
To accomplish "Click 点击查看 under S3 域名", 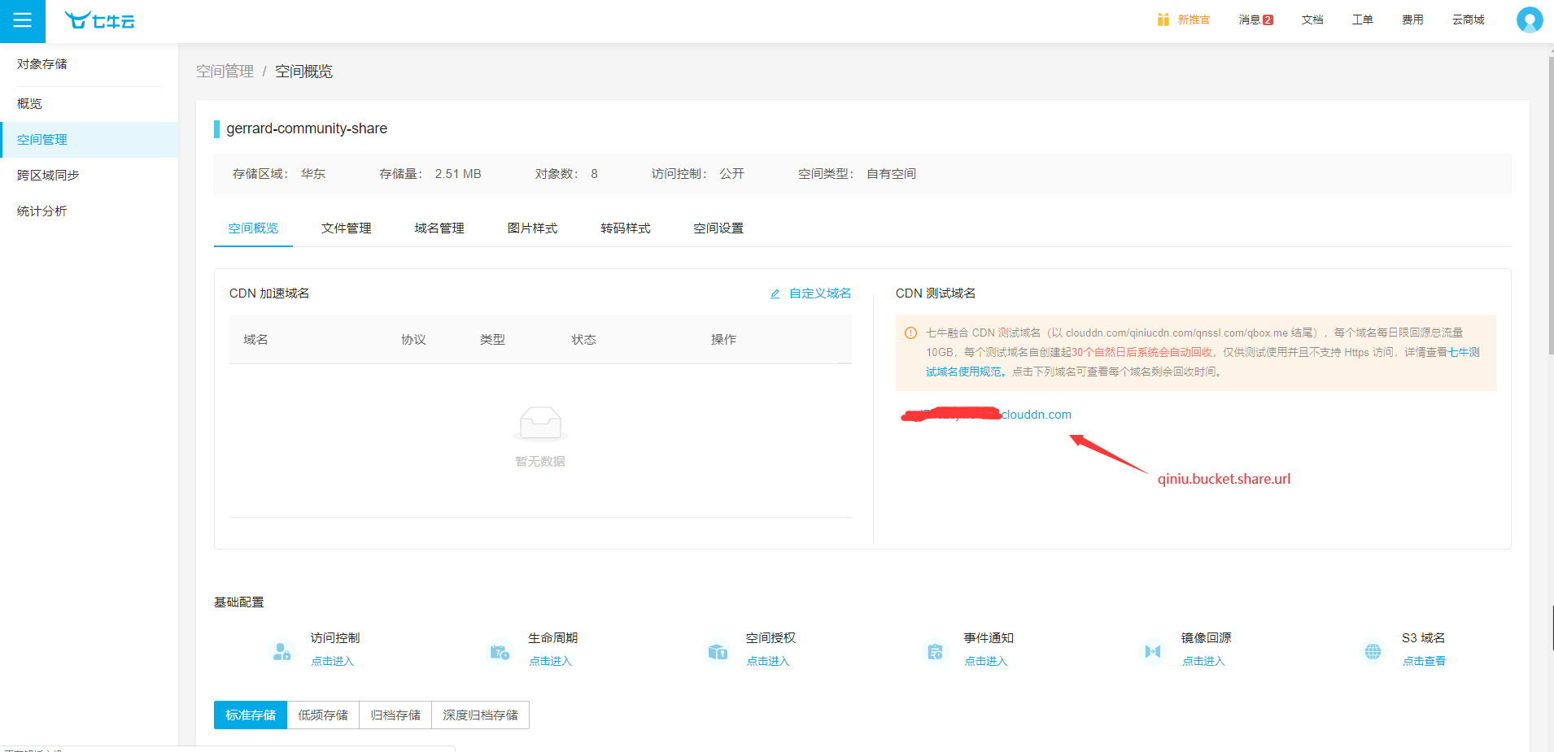I will click(1425, 662).
